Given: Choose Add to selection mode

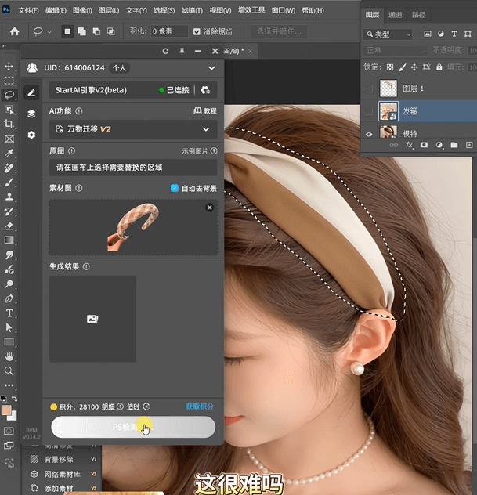Looking at the screenshot, I should tap(81, 31).
